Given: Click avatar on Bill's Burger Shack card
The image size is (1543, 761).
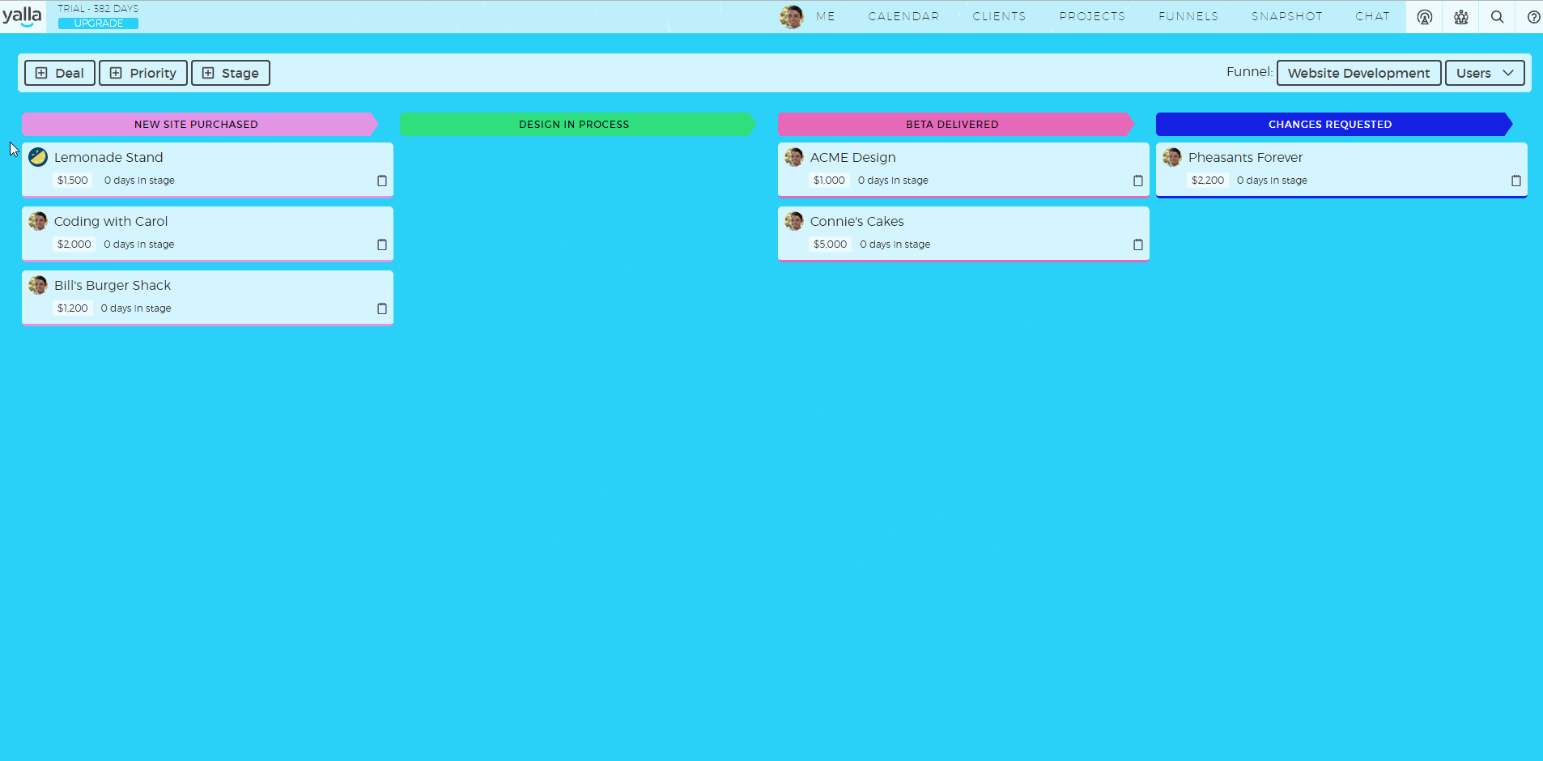Looking at the screenshot, I should coord(38,285).
